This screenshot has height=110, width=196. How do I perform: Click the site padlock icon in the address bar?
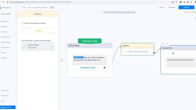(x=7, y=2)
